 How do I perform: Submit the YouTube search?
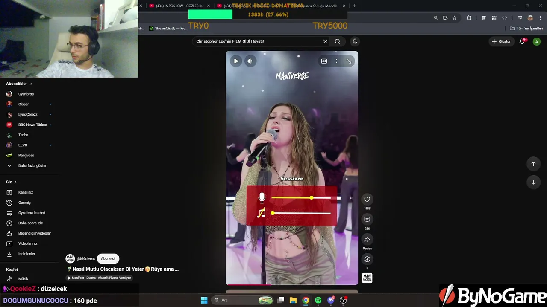click(x=338, y=41)
